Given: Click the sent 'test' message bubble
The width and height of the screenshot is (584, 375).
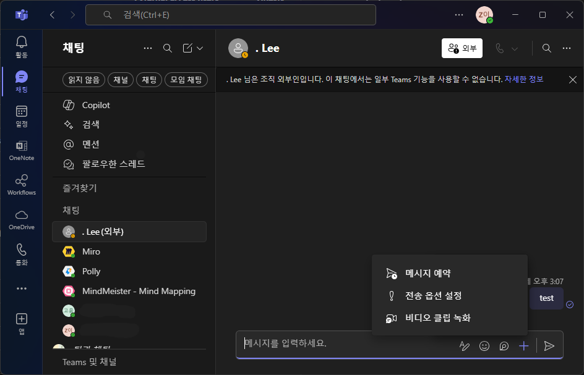Looking at the screenshot, I should [546, 298].
